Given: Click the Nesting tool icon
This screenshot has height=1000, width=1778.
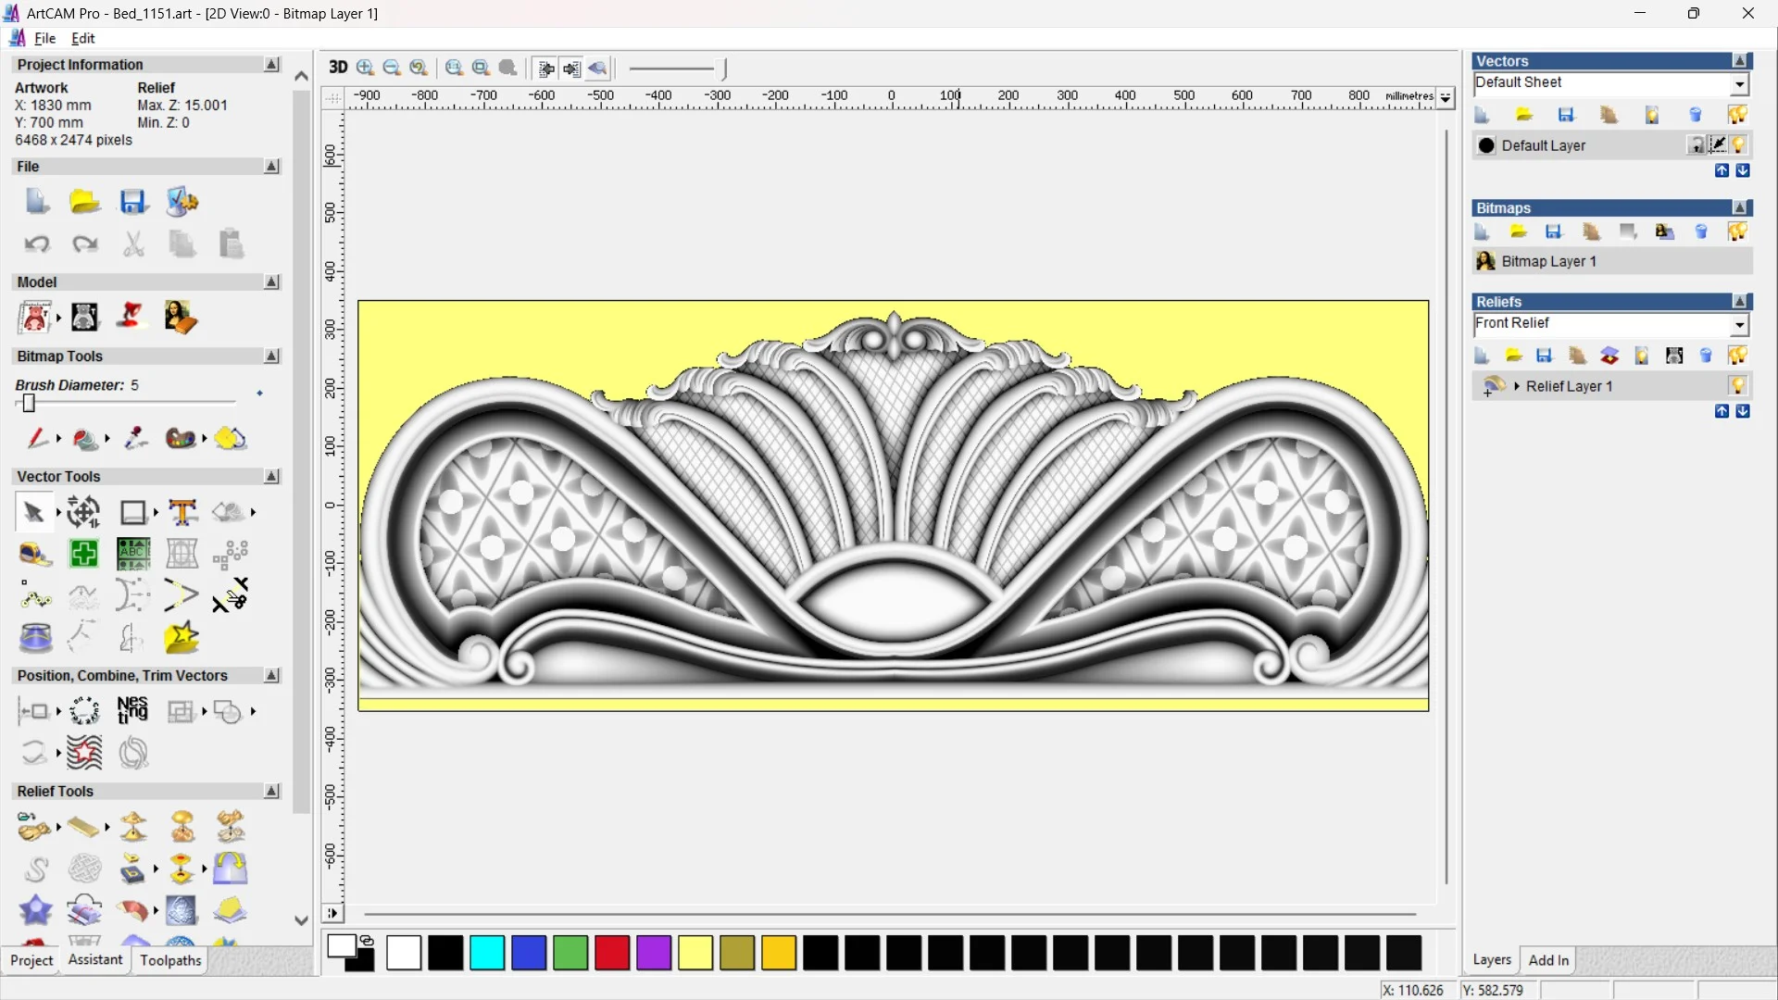Looking at the screenshot, I should click(x=132, y=711).
